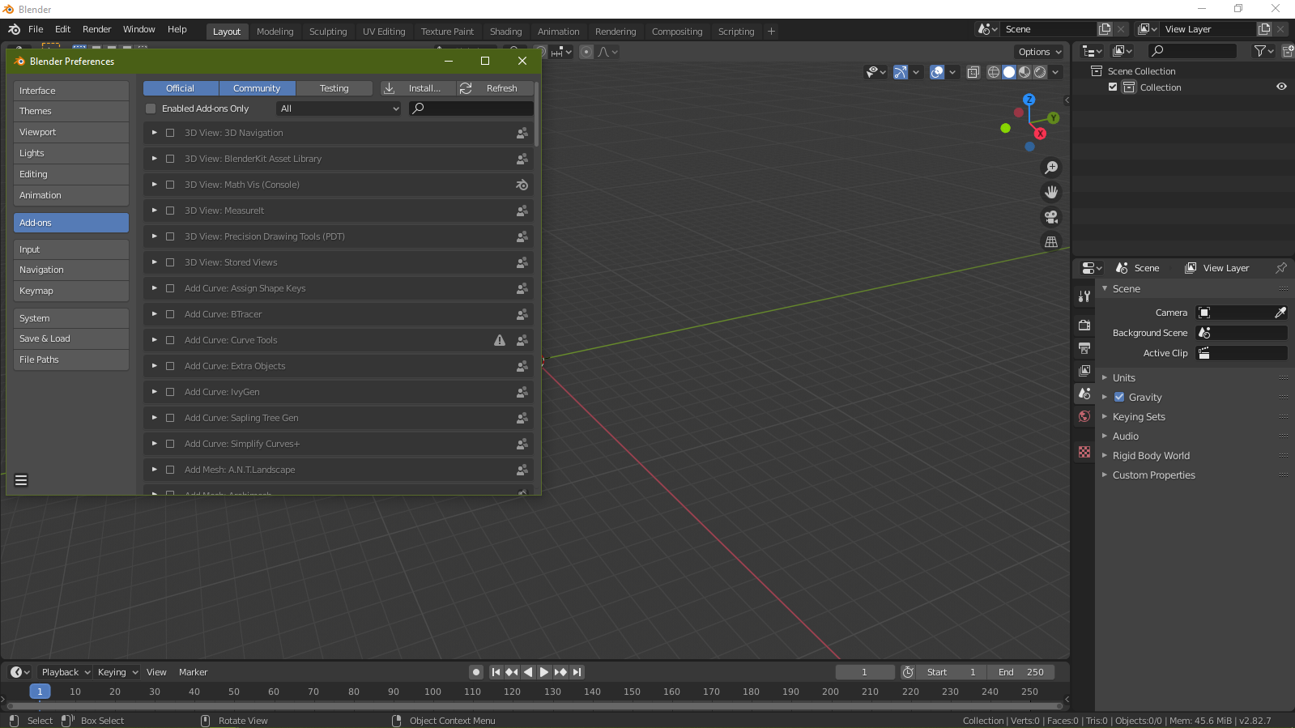Click the add-on search field
Screen dimensions: 1295x728
pyautogui.click(x=471, y=109)
